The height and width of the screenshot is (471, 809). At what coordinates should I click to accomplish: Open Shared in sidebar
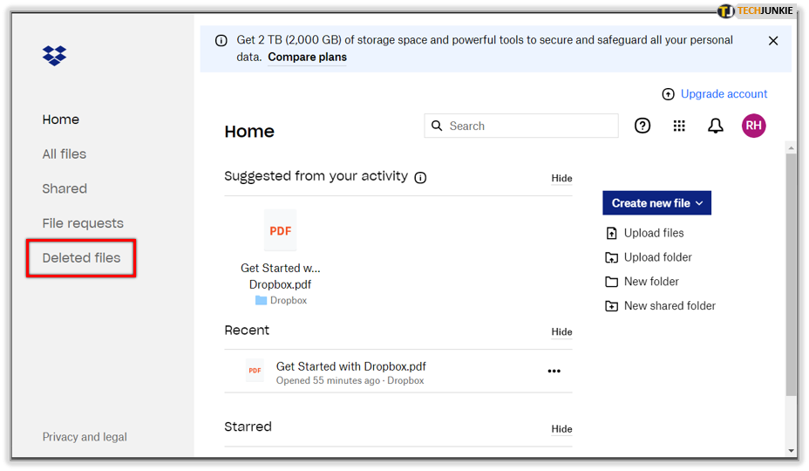click(65, 188)
